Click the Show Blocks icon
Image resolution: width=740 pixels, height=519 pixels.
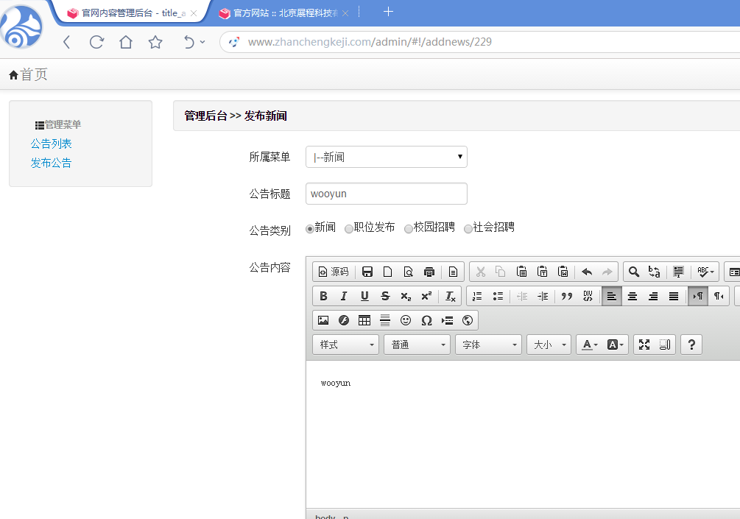665,345
